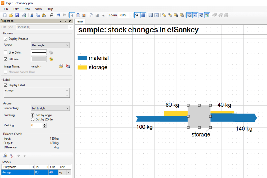Open search with the magnifier icon
Image resolution: width=267 pixels, height=178 pixels.
[x=51, y=15]
